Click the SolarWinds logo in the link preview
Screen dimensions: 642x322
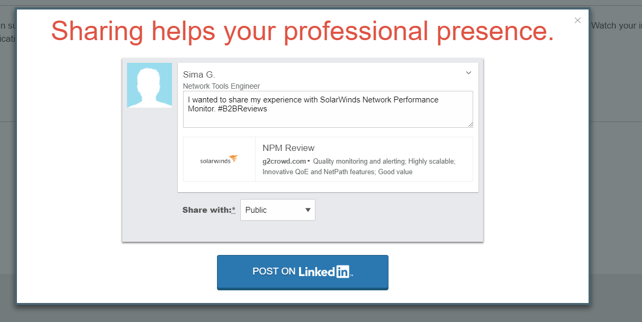click(219, 159)
